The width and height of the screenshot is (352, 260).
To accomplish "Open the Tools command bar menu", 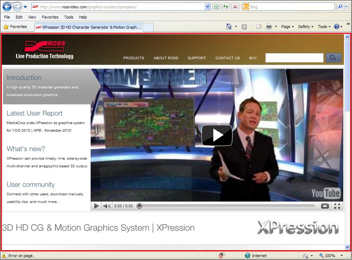I will click(324, 27).
